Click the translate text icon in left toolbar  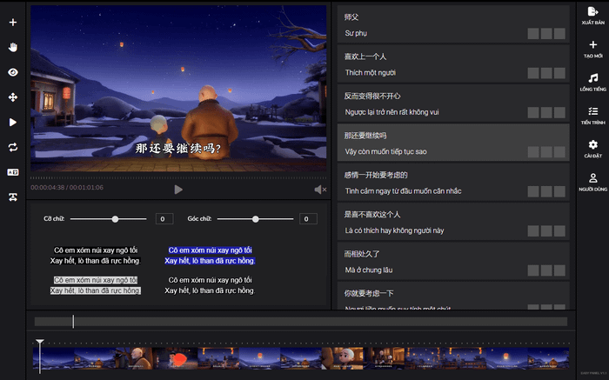(x=13, y=172)
